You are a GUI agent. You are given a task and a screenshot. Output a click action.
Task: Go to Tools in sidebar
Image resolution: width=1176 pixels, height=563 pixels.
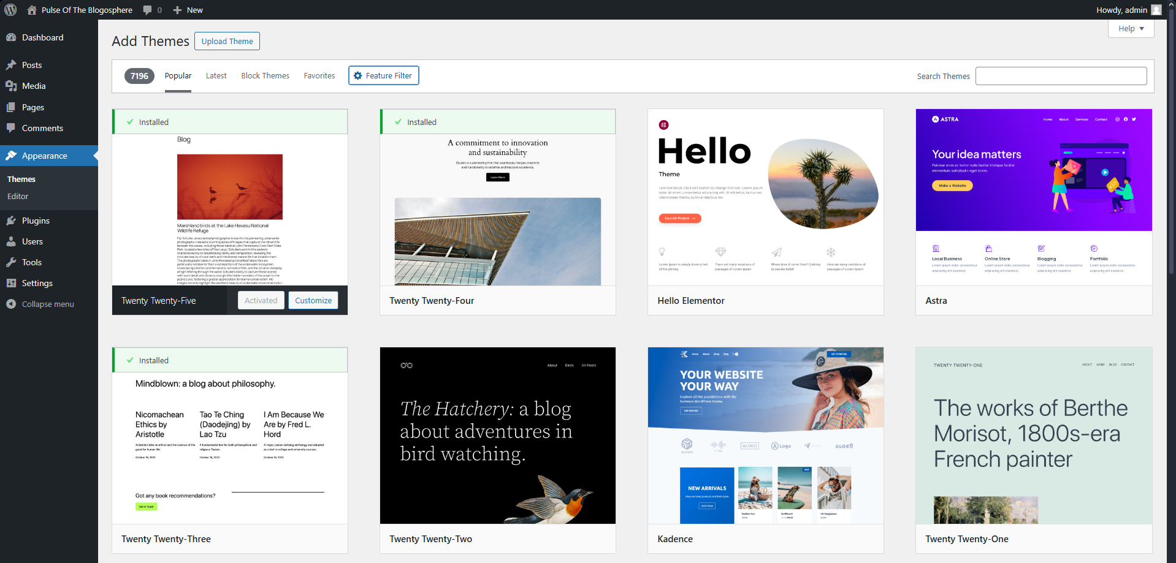[x=32, y=262]
